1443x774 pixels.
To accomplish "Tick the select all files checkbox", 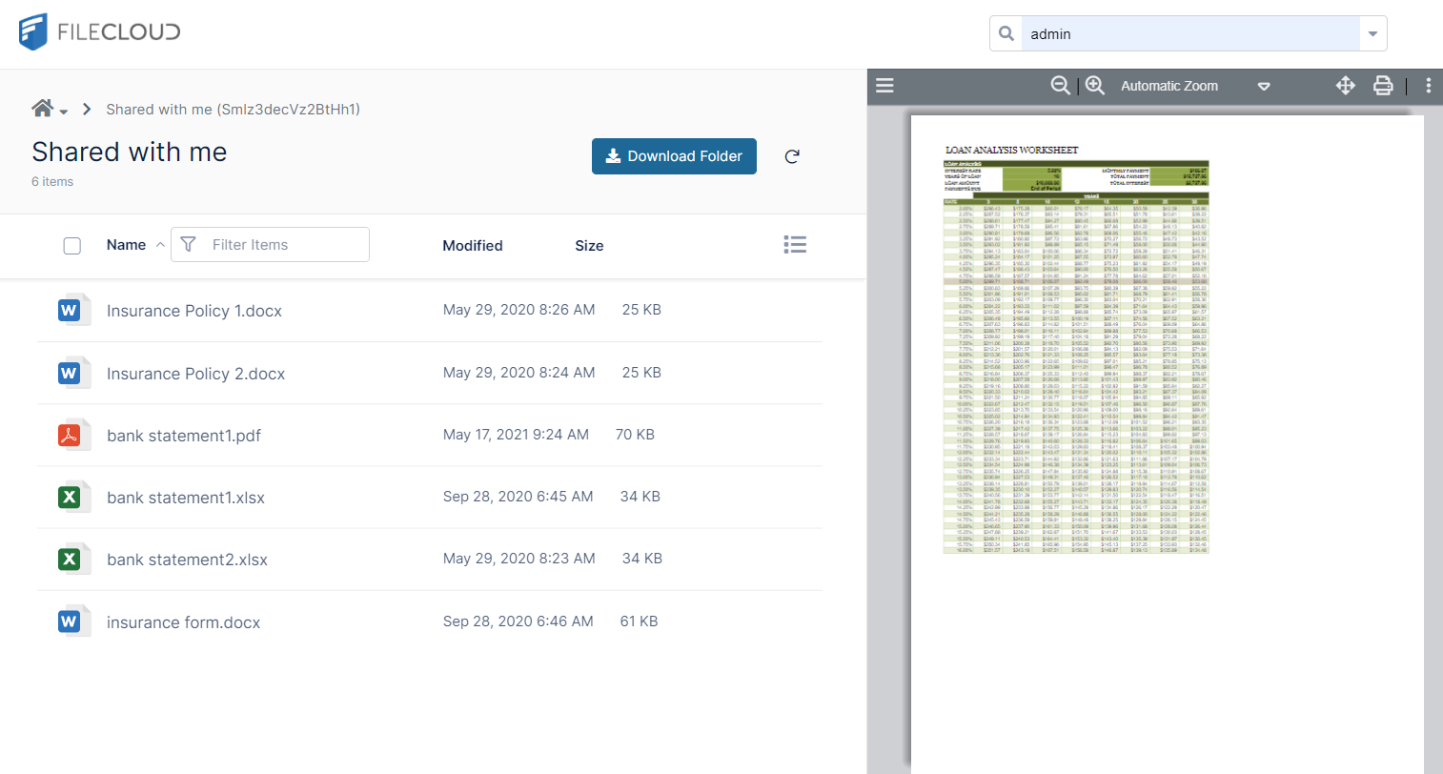I will 72,246.
